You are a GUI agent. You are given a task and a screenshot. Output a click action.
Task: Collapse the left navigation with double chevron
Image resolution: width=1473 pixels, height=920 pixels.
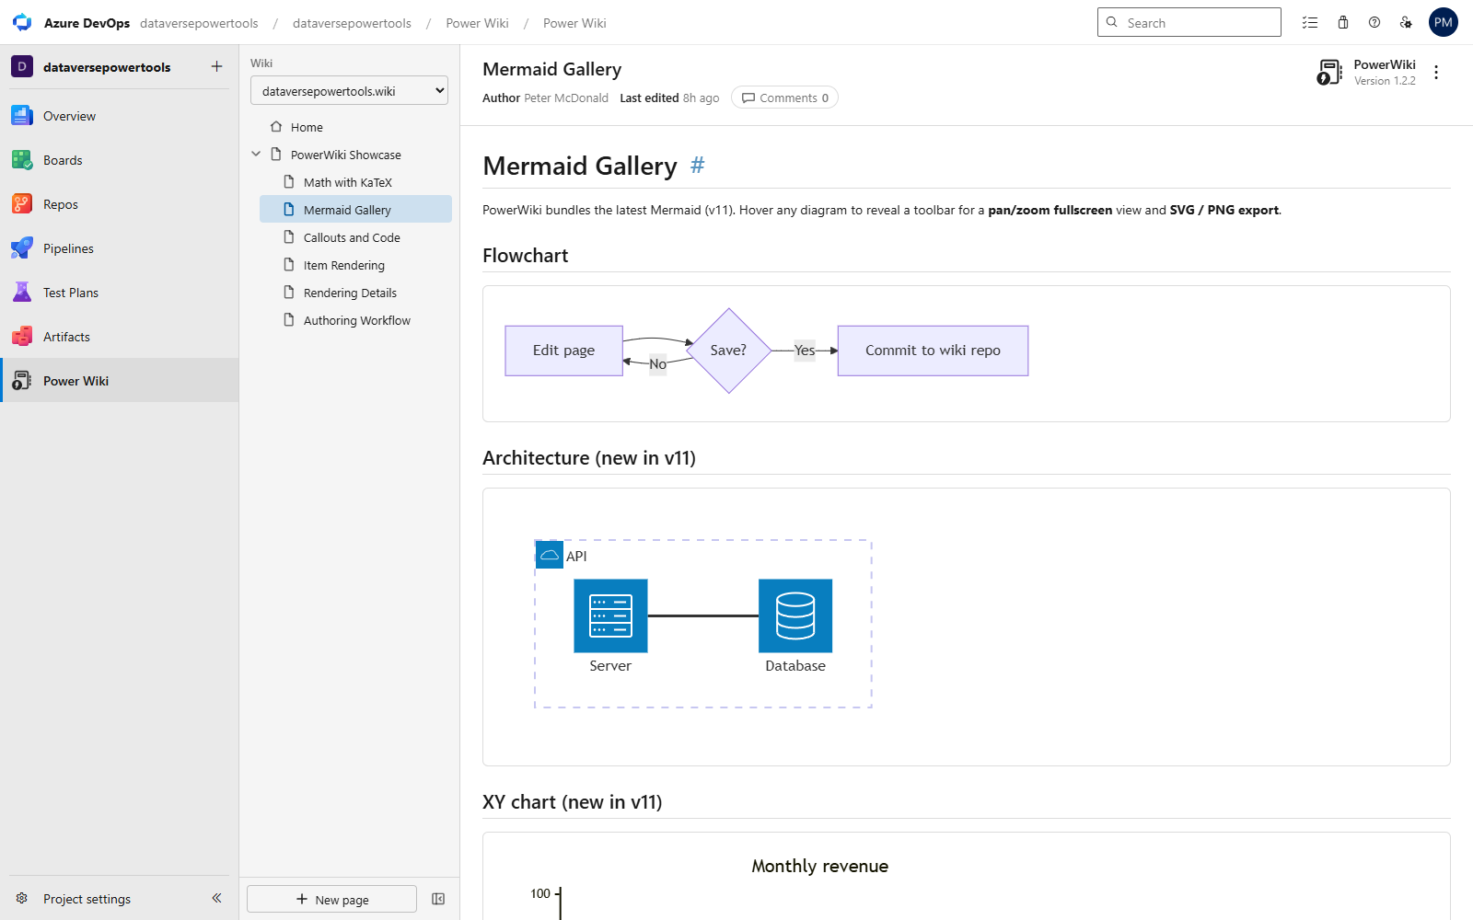tap(216, 898)
